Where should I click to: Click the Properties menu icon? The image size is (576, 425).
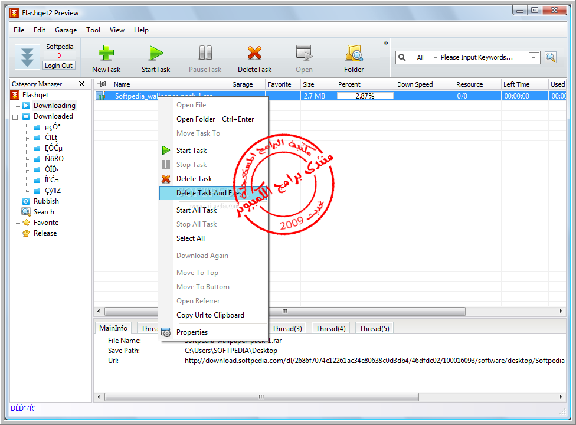click(x=166, y=332)
